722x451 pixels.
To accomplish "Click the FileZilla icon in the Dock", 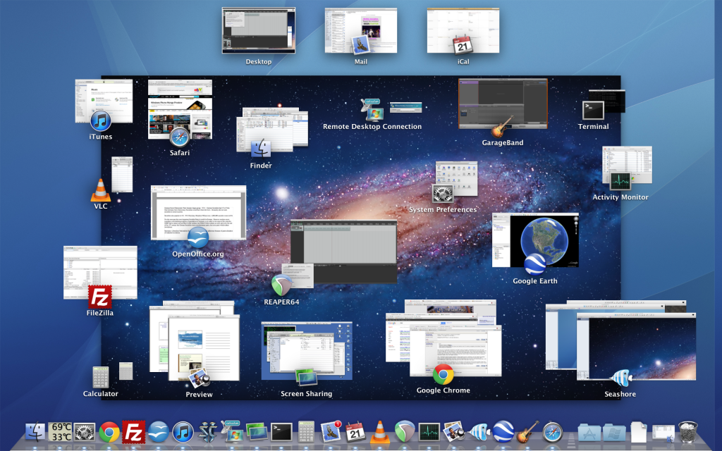I will (x=133, y=432).
